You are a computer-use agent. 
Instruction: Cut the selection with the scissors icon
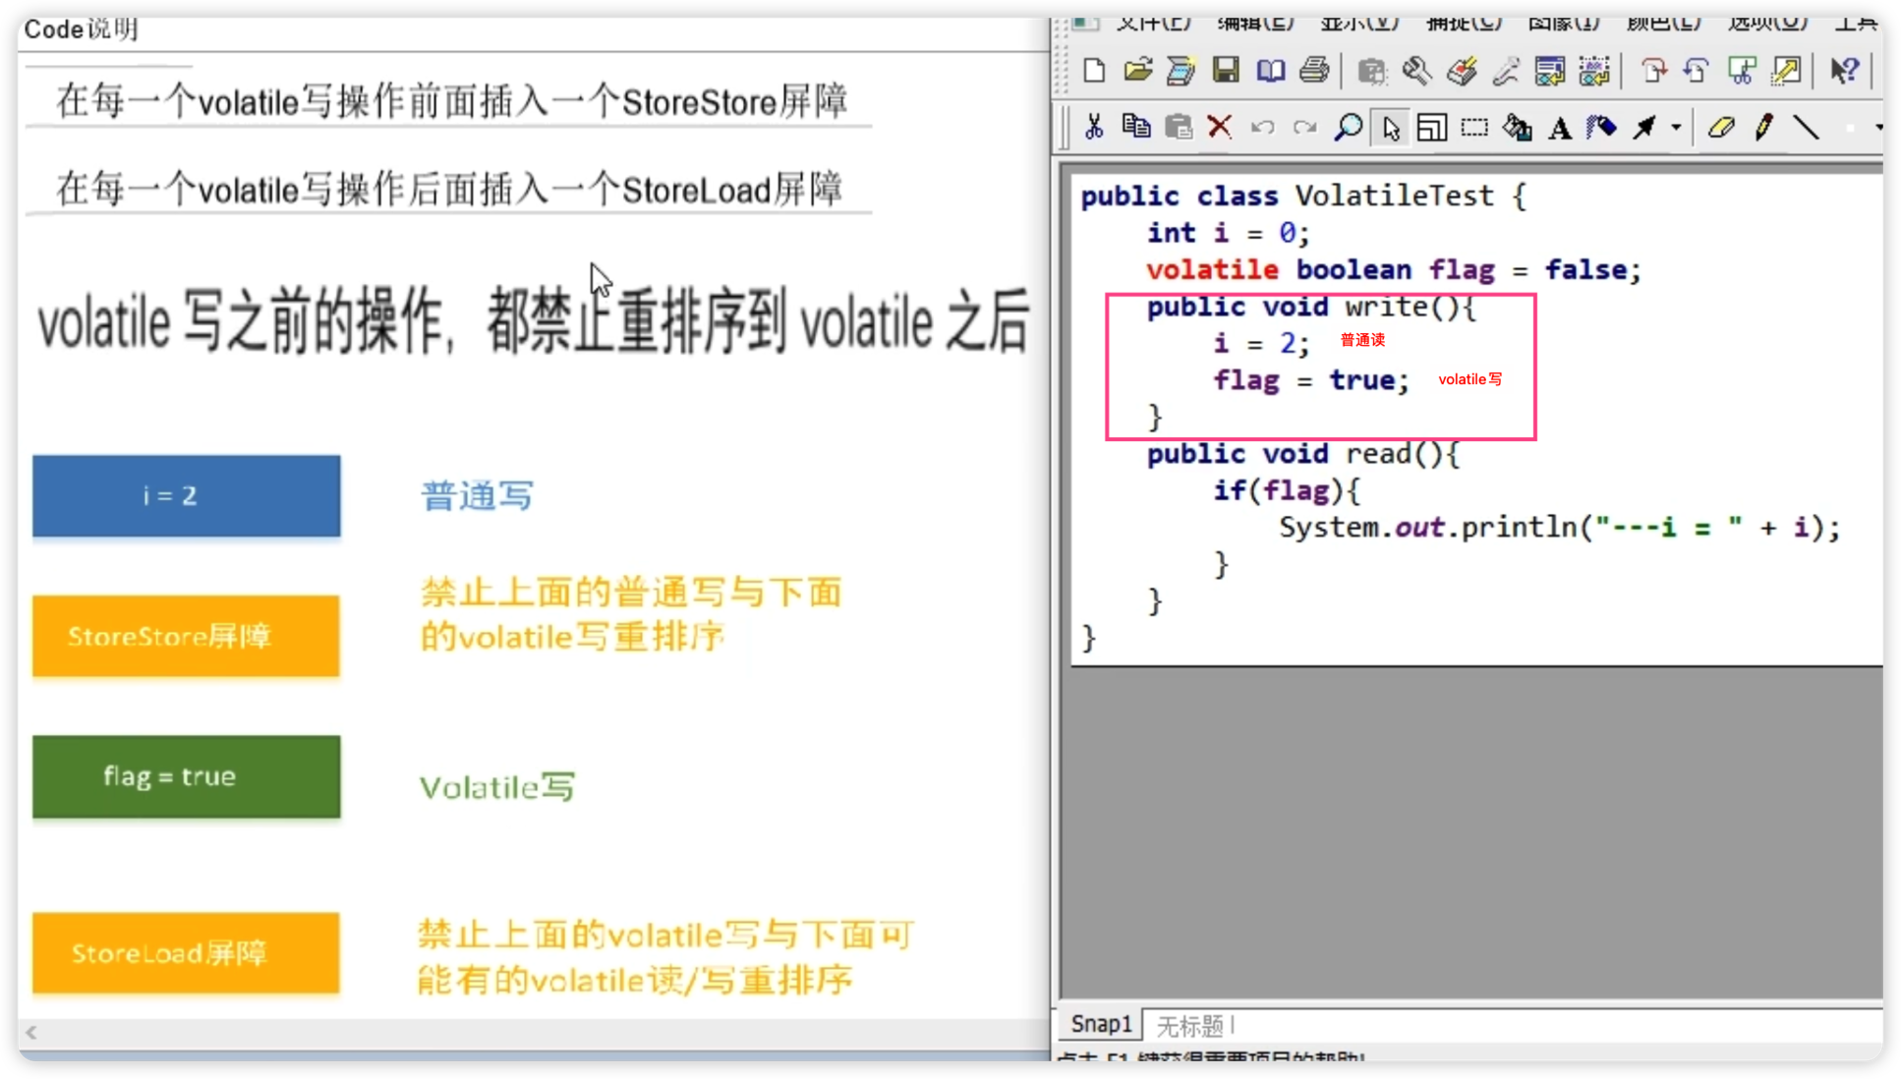pos(1094,128)
